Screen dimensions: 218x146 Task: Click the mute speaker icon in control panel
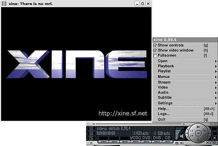(182, 136)
